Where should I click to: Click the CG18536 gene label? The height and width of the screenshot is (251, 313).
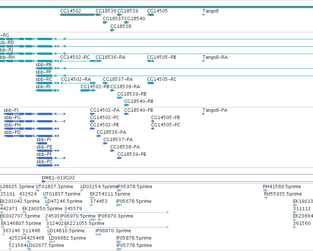point(106,11)
